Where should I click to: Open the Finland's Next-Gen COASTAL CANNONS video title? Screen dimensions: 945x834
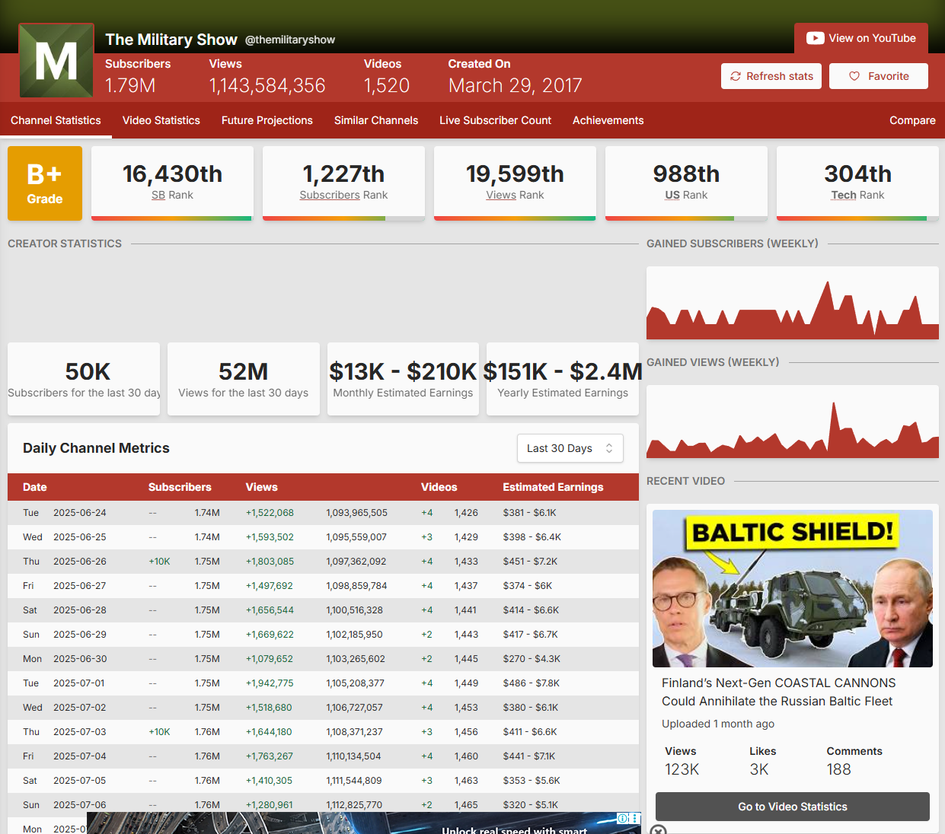(778, 692)
